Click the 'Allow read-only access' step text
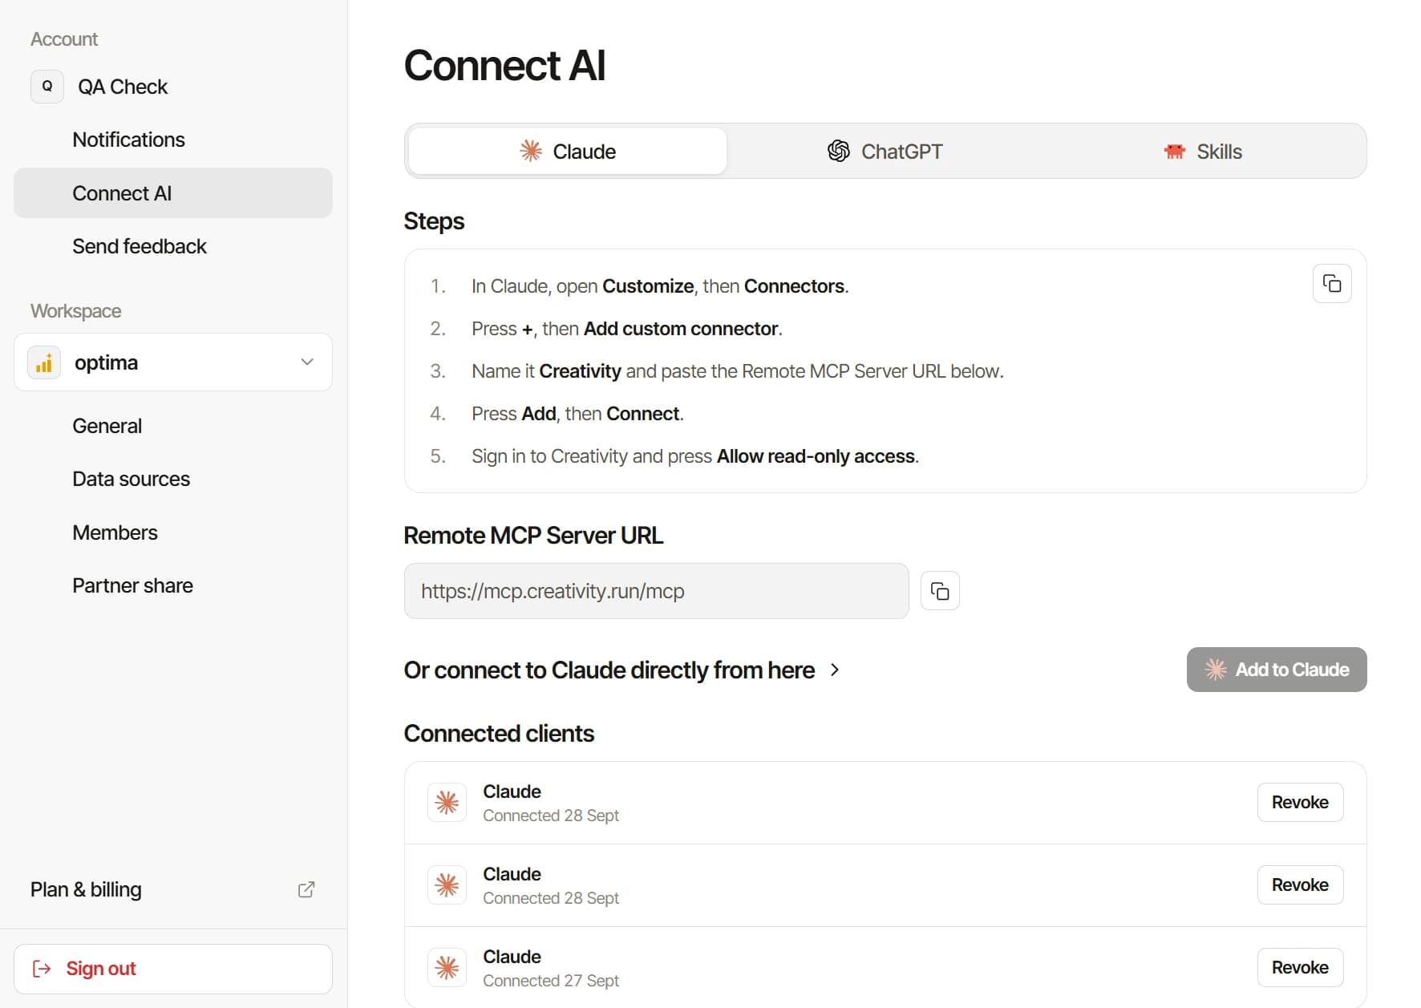This screenshot has width=1421, height=1008. 816,456
